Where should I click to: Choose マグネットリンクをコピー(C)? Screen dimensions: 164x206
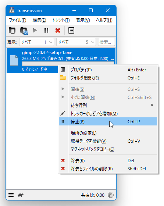108,149
